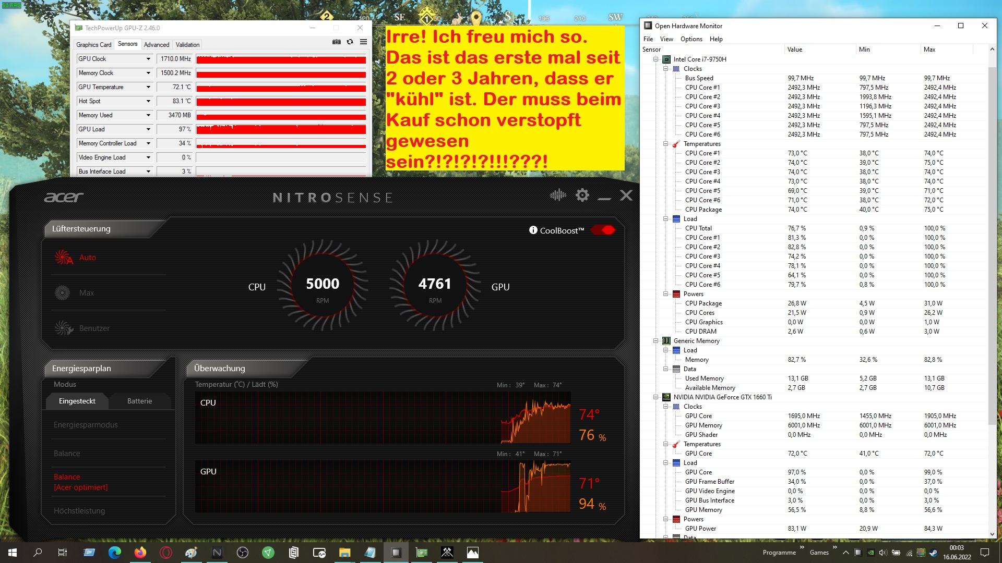Viewport: 1002px width, 563px height.
Task: Open File menu in Hardware Monitor
Action: (x=648, y=39)
